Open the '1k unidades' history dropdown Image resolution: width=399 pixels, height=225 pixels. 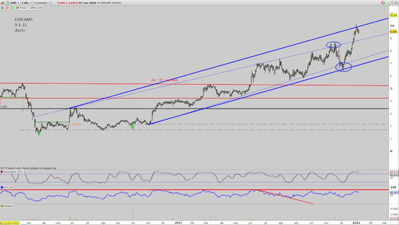tap(42, 2)
